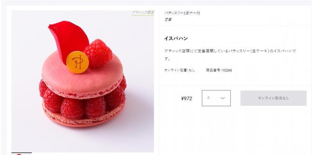The height and width of the screenshot is (155, 312).
Task: Click the ¥972 price text
Action: coord(186,99)
